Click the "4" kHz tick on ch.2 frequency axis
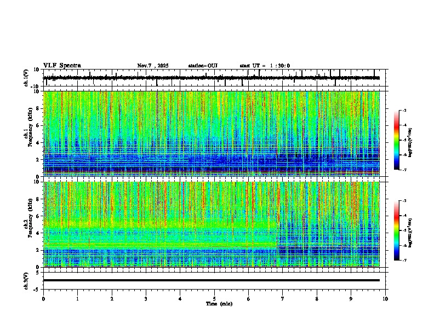This screenshot has height=335, width=434. tap(38, 233)
